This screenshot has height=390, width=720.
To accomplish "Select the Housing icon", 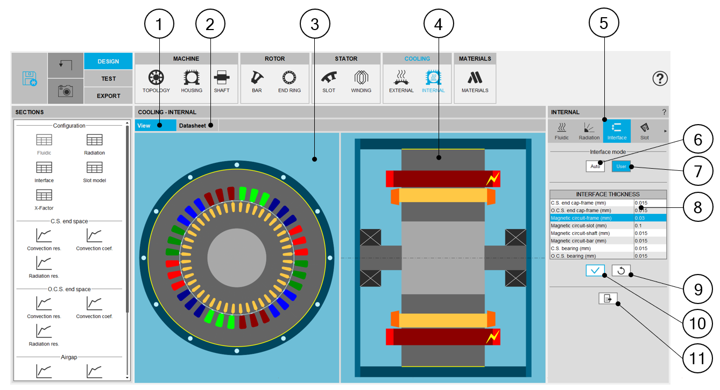I will pos(192,81).
